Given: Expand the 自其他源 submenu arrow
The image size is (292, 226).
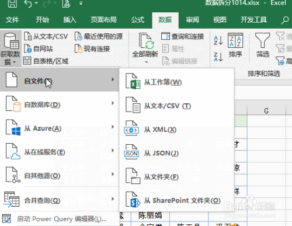Looking at the screenshot, I should pos(113,174).
